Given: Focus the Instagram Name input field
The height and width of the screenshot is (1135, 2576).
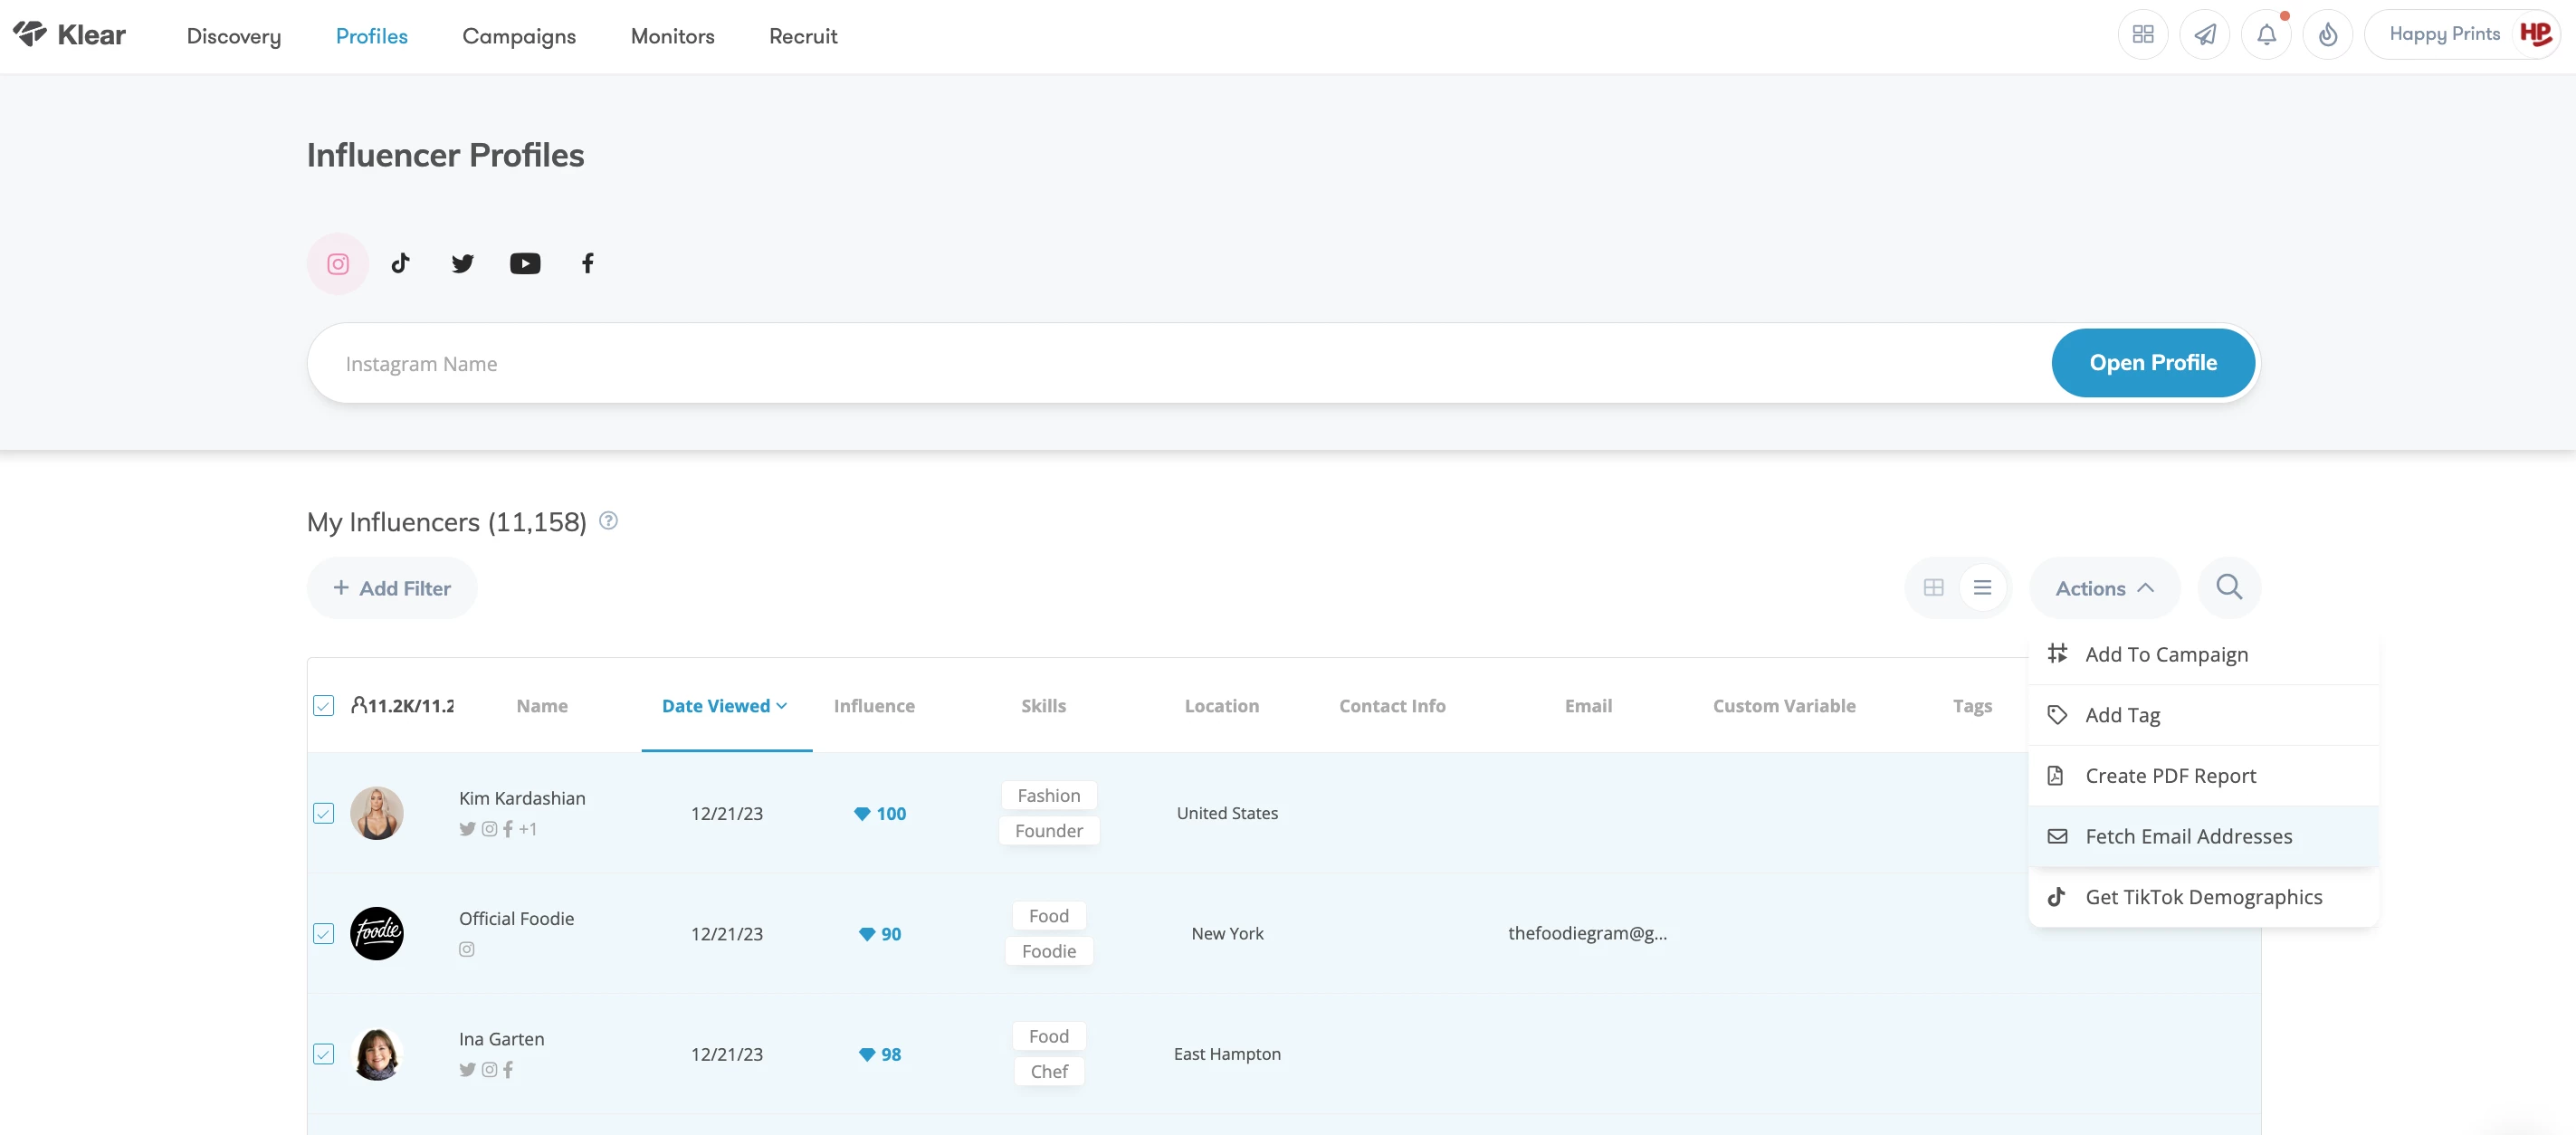Looking at the screenshot, I should (1180, 363).
